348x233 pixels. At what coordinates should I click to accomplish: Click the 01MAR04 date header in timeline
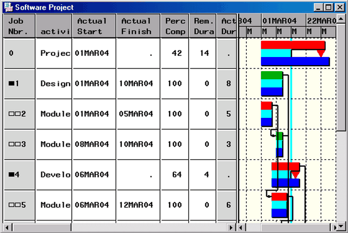pyautogui.click(x=279, y=21)
